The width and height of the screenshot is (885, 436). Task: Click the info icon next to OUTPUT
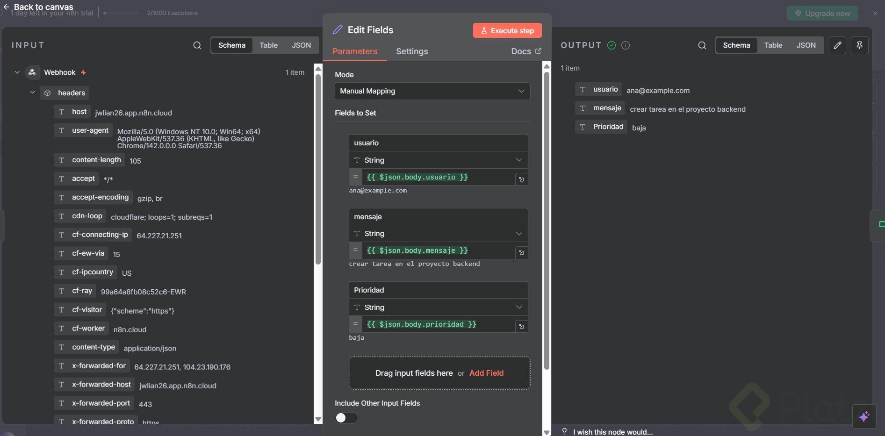(x=626, y=45)
